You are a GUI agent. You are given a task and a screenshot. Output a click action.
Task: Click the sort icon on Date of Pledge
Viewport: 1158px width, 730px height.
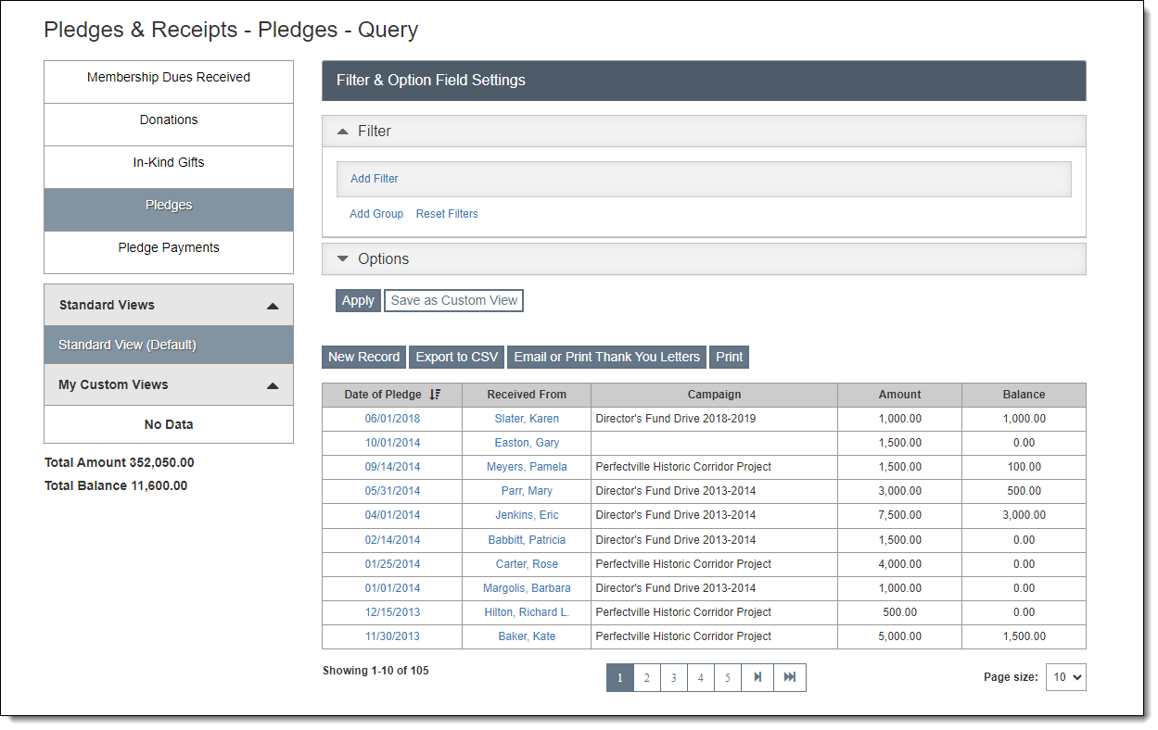(436, 395)
